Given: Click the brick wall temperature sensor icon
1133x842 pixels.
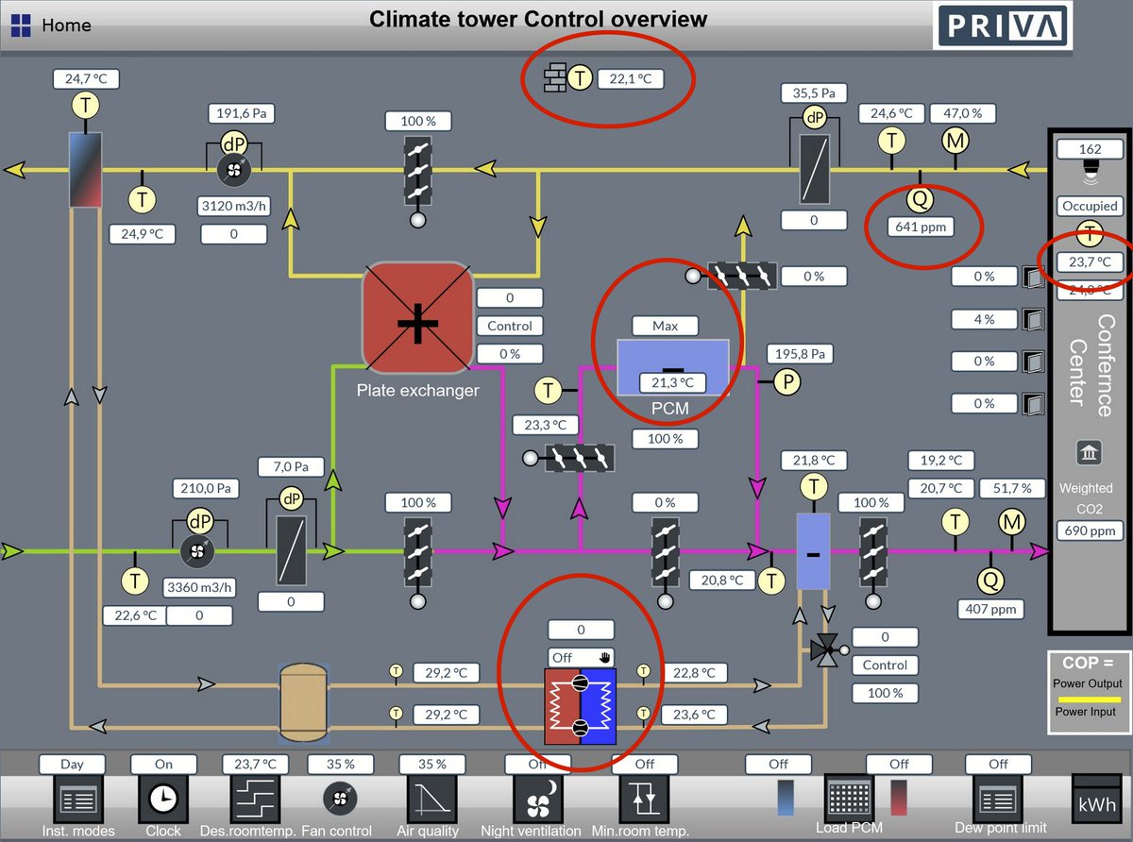Looking at the screenshot, I should (555, 77).
